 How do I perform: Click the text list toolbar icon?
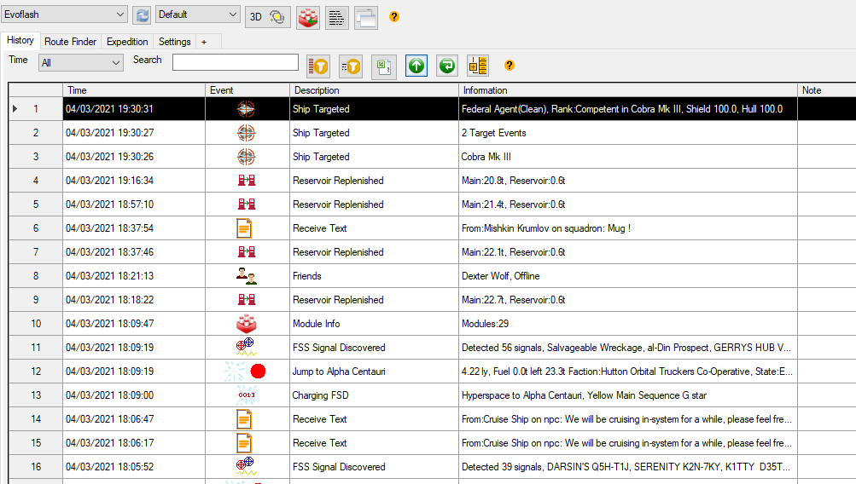click(337, 18)
